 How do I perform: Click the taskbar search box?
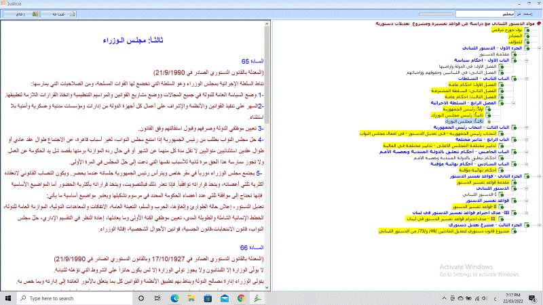coord(75,298)
